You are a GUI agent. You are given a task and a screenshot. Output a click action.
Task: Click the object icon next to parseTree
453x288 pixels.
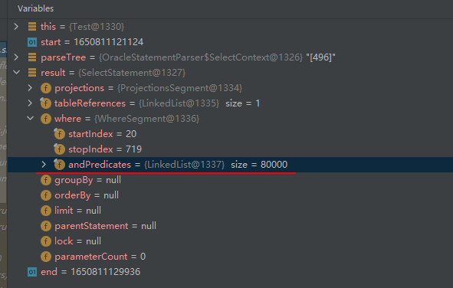(32, 57)
